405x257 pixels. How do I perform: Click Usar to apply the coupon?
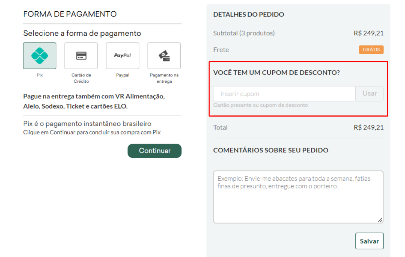click(x=369, y=94)
